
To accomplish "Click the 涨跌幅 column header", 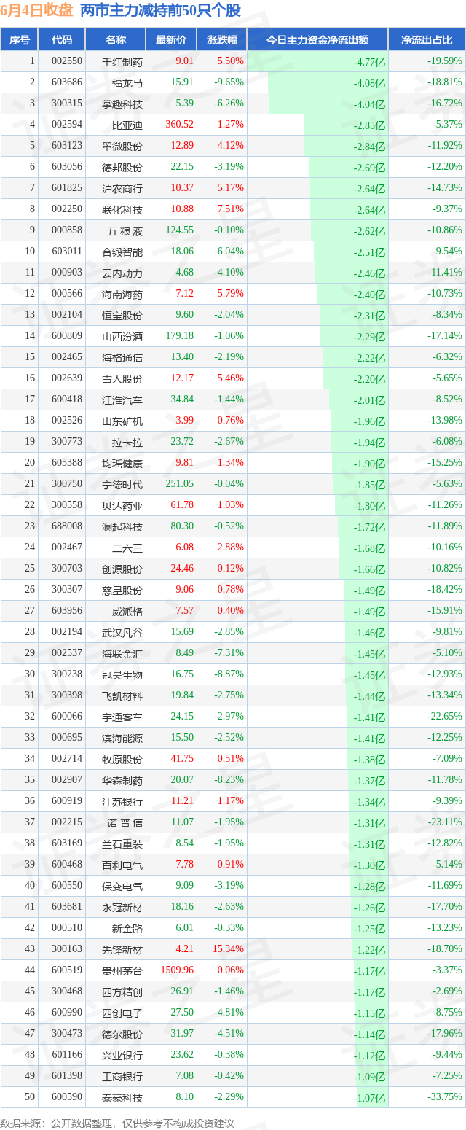I will pyautogui.click(x=221, y=40).
